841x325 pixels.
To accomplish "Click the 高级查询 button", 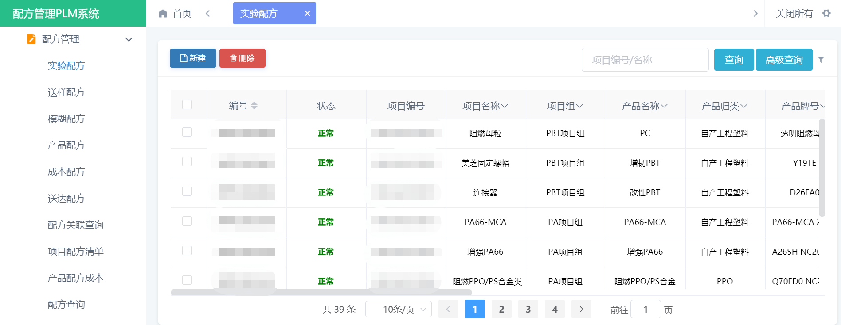I will pos(784,60).
